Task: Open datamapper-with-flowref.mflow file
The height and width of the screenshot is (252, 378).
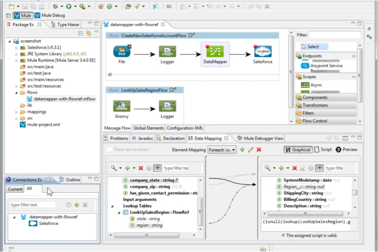Action: tap(62, 99)
